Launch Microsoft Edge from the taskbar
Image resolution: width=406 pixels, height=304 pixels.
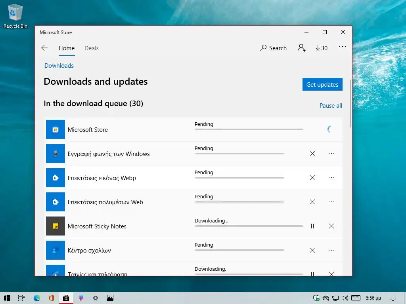pyautogui.click(x=37, y=298)
